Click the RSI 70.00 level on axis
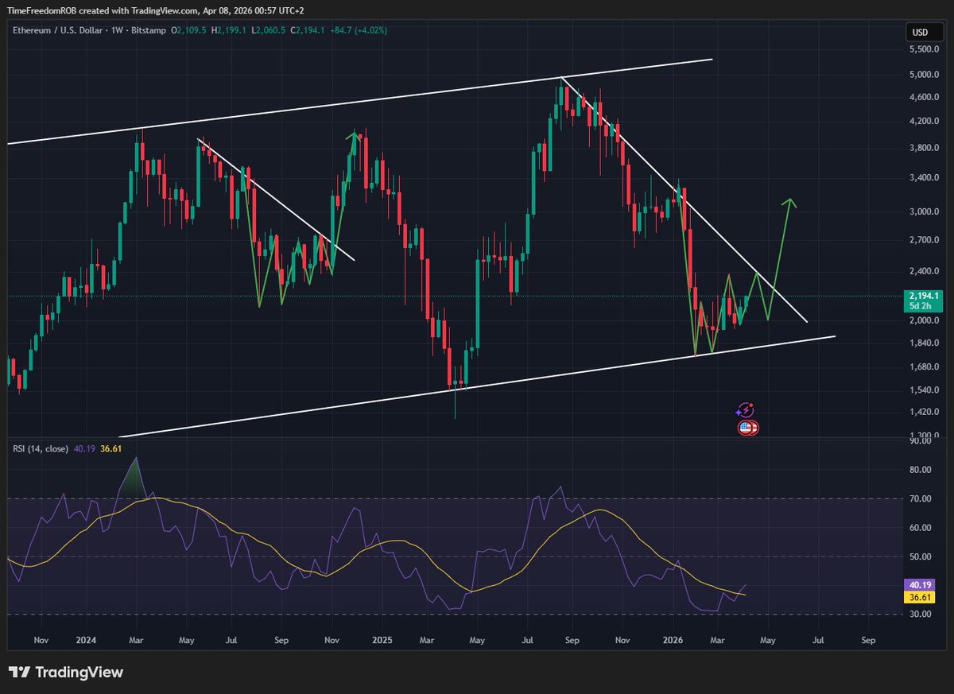The image size is (954, 694). point(919,498)
